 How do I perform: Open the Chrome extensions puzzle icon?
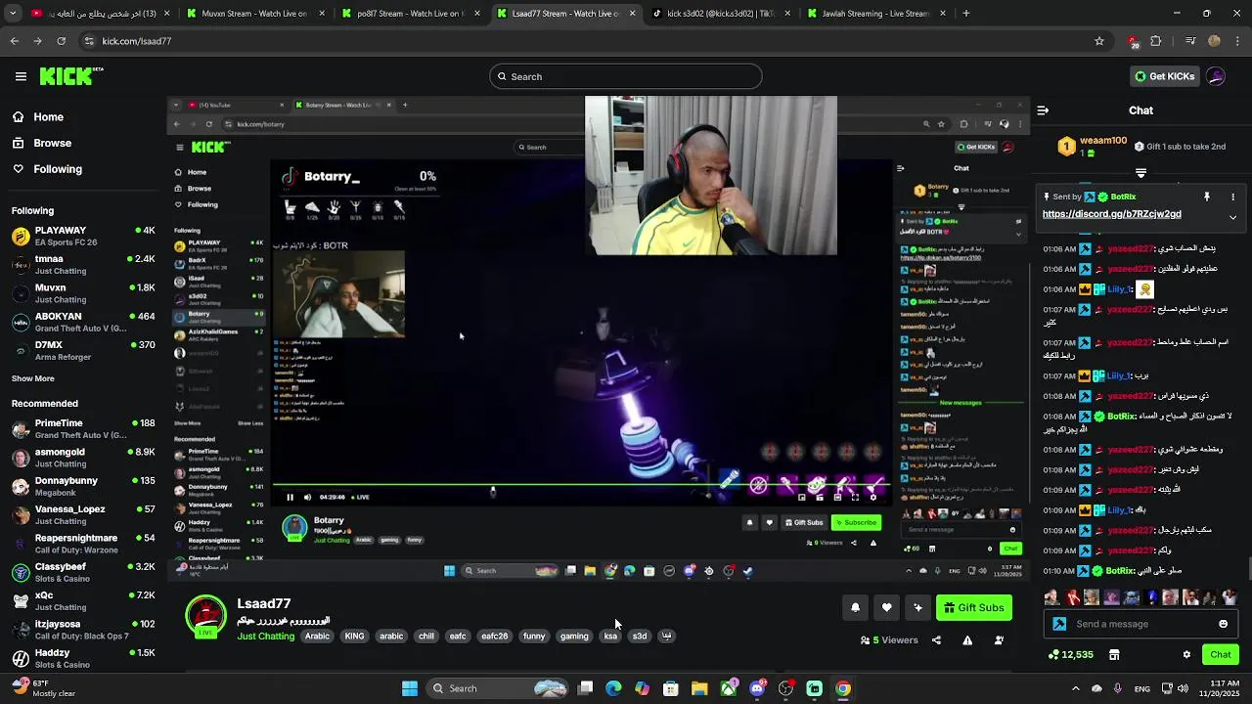pyautogui.click(x=1156, y=41)
